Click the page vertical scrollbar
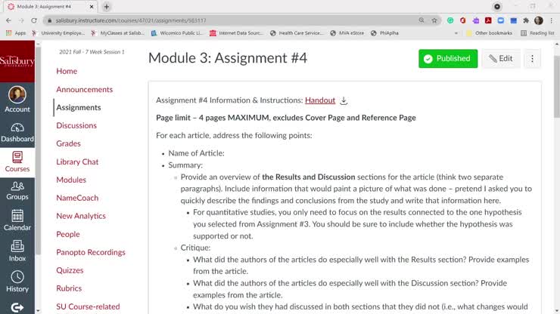The width and height of the screenshot is (560, 314). click(557, 87)
